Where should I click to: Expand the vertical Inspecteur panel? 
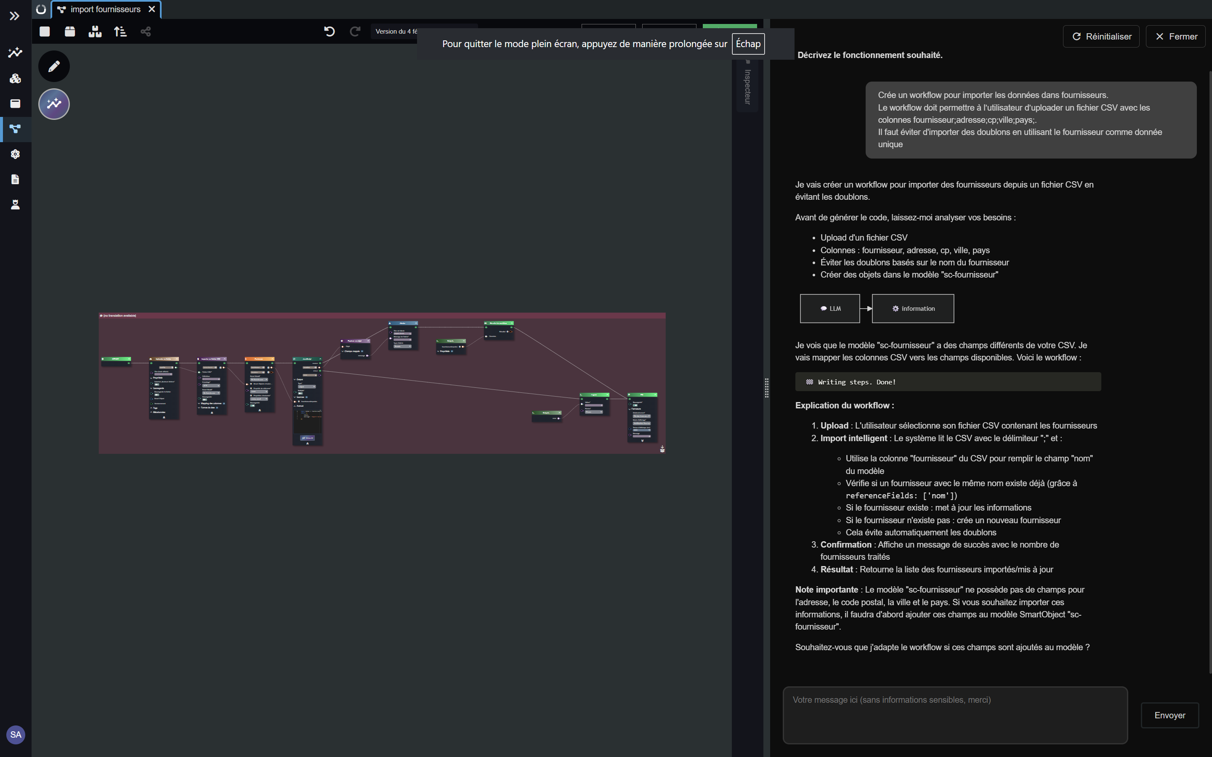tap(747, 86)
